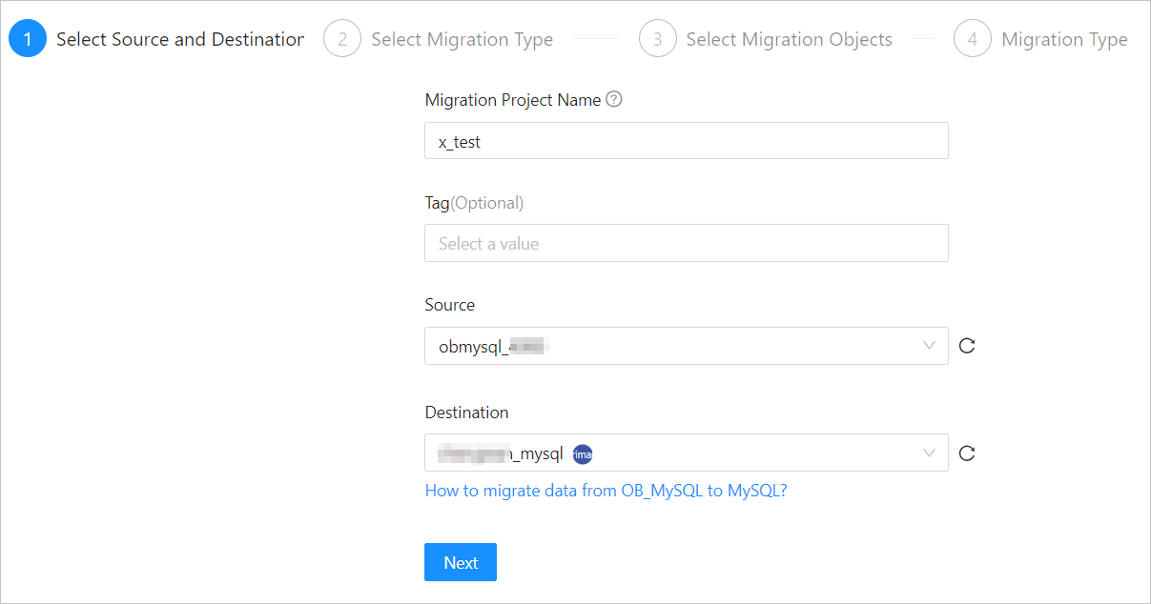The height and width of the screenshot is (604, 1151).
Task: Click the selected obmysql source value
Action: click(491, 347)
